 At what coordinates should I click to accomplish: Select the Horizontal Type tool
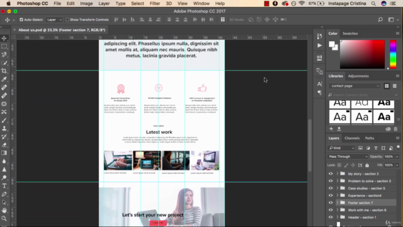(x=4, y=186)
